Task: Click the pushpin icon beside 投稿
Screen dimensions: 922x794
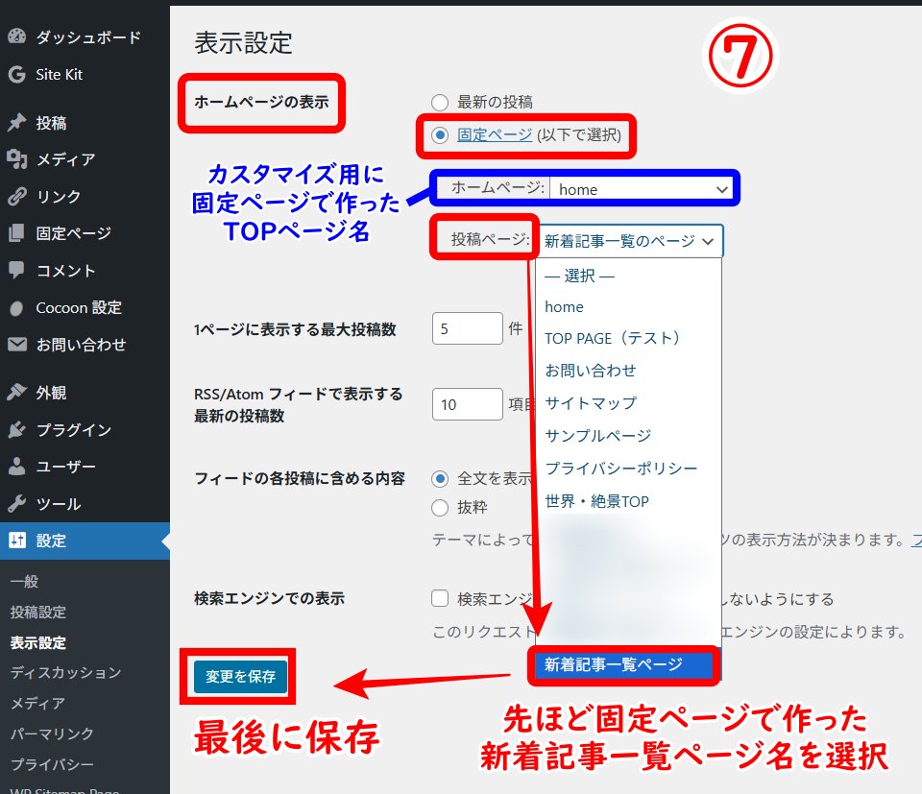Action: click(16, 123)
